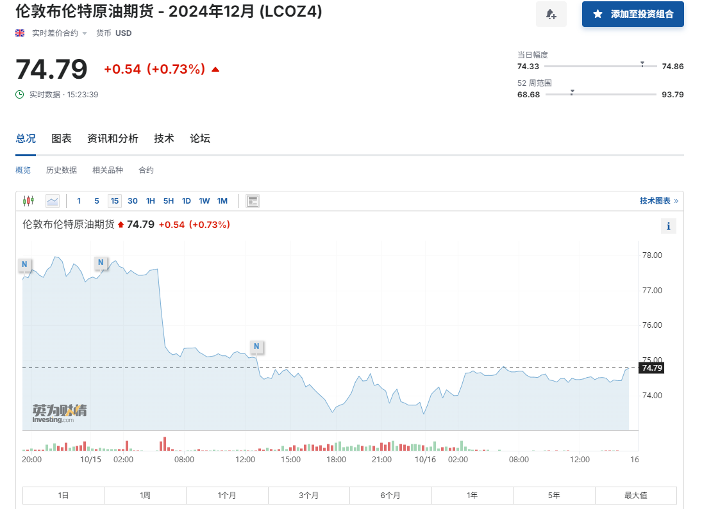This screenshot has height=509, width=702.
Task: Click the UK flag icon
Action: [x=20, y=33]
